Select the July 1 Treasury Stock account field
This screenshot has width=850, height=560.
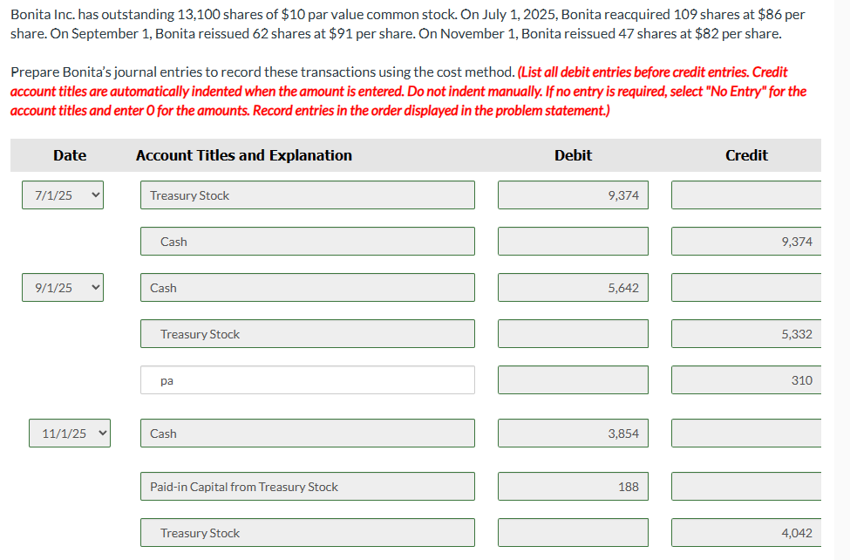[x=308, y=195]
